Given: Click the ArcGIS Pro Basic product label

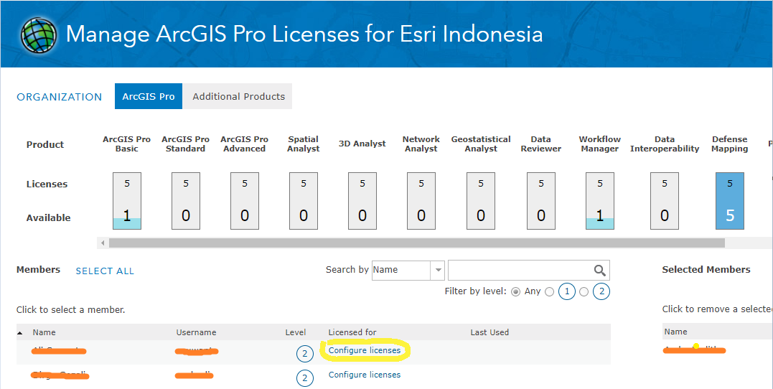Looking at the screenshot, I should click(x=127, y=144).
